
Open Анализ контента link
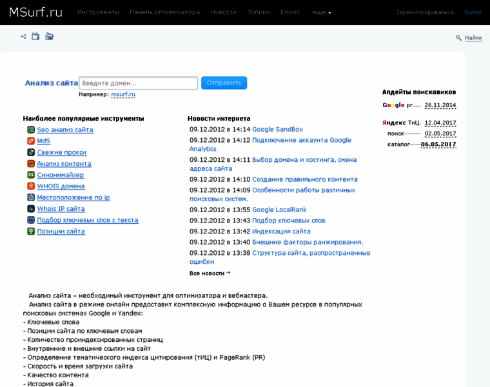click(64, 163)
